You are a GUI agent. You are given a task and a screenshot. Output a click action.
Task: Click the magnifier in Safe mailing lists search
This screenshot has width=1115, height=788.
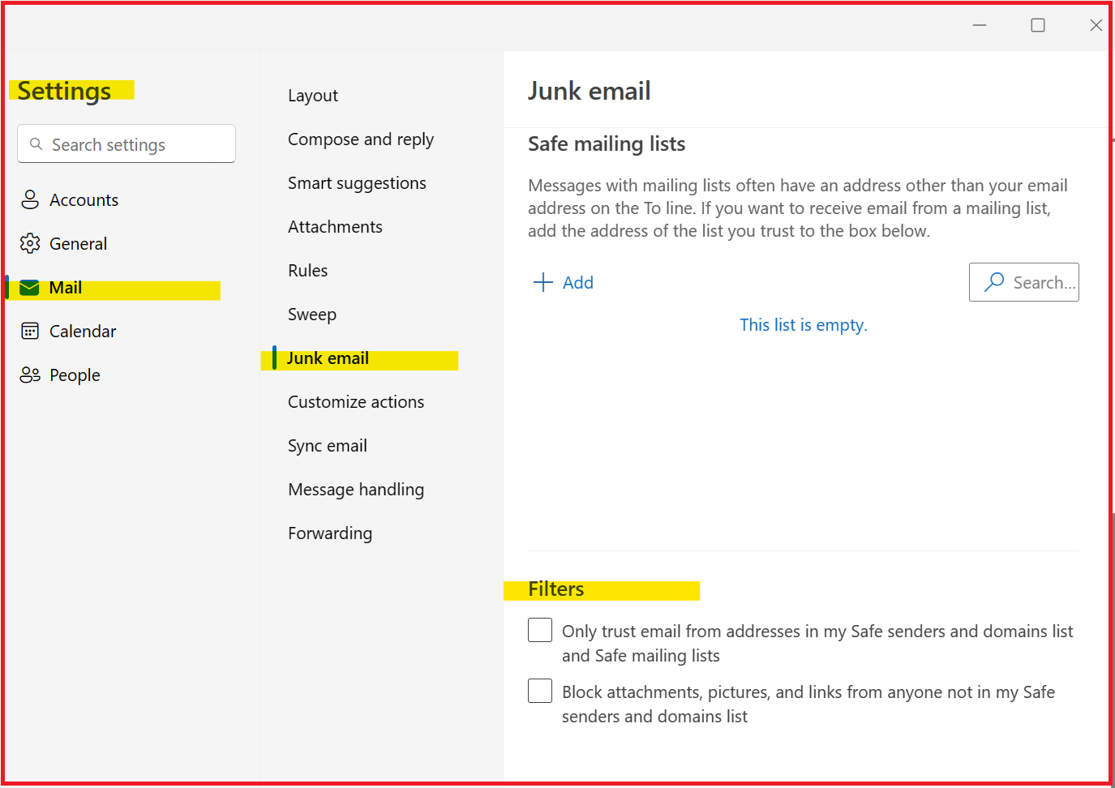993,282
